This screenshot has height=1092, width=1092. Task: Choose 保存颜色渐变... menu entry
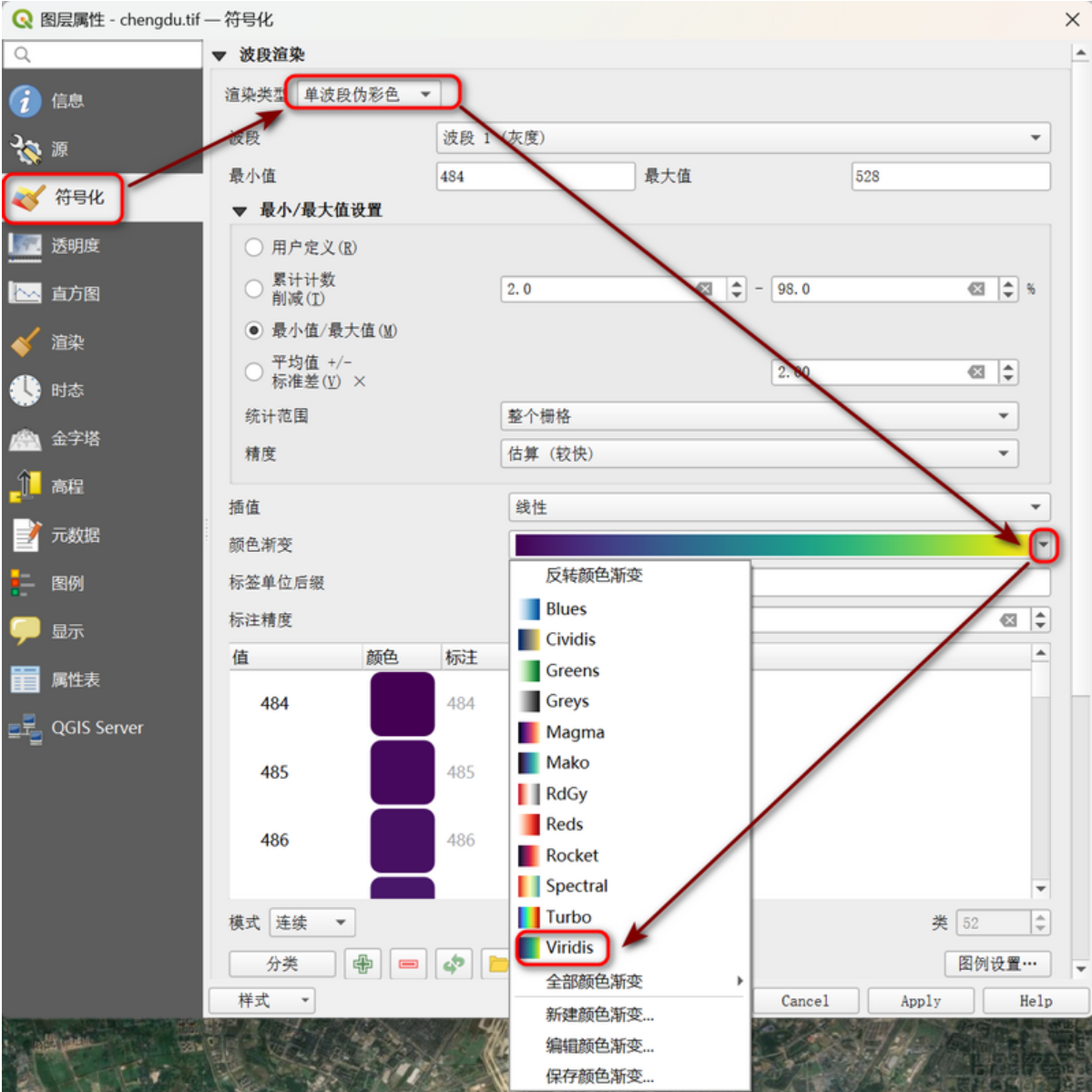630,1076
